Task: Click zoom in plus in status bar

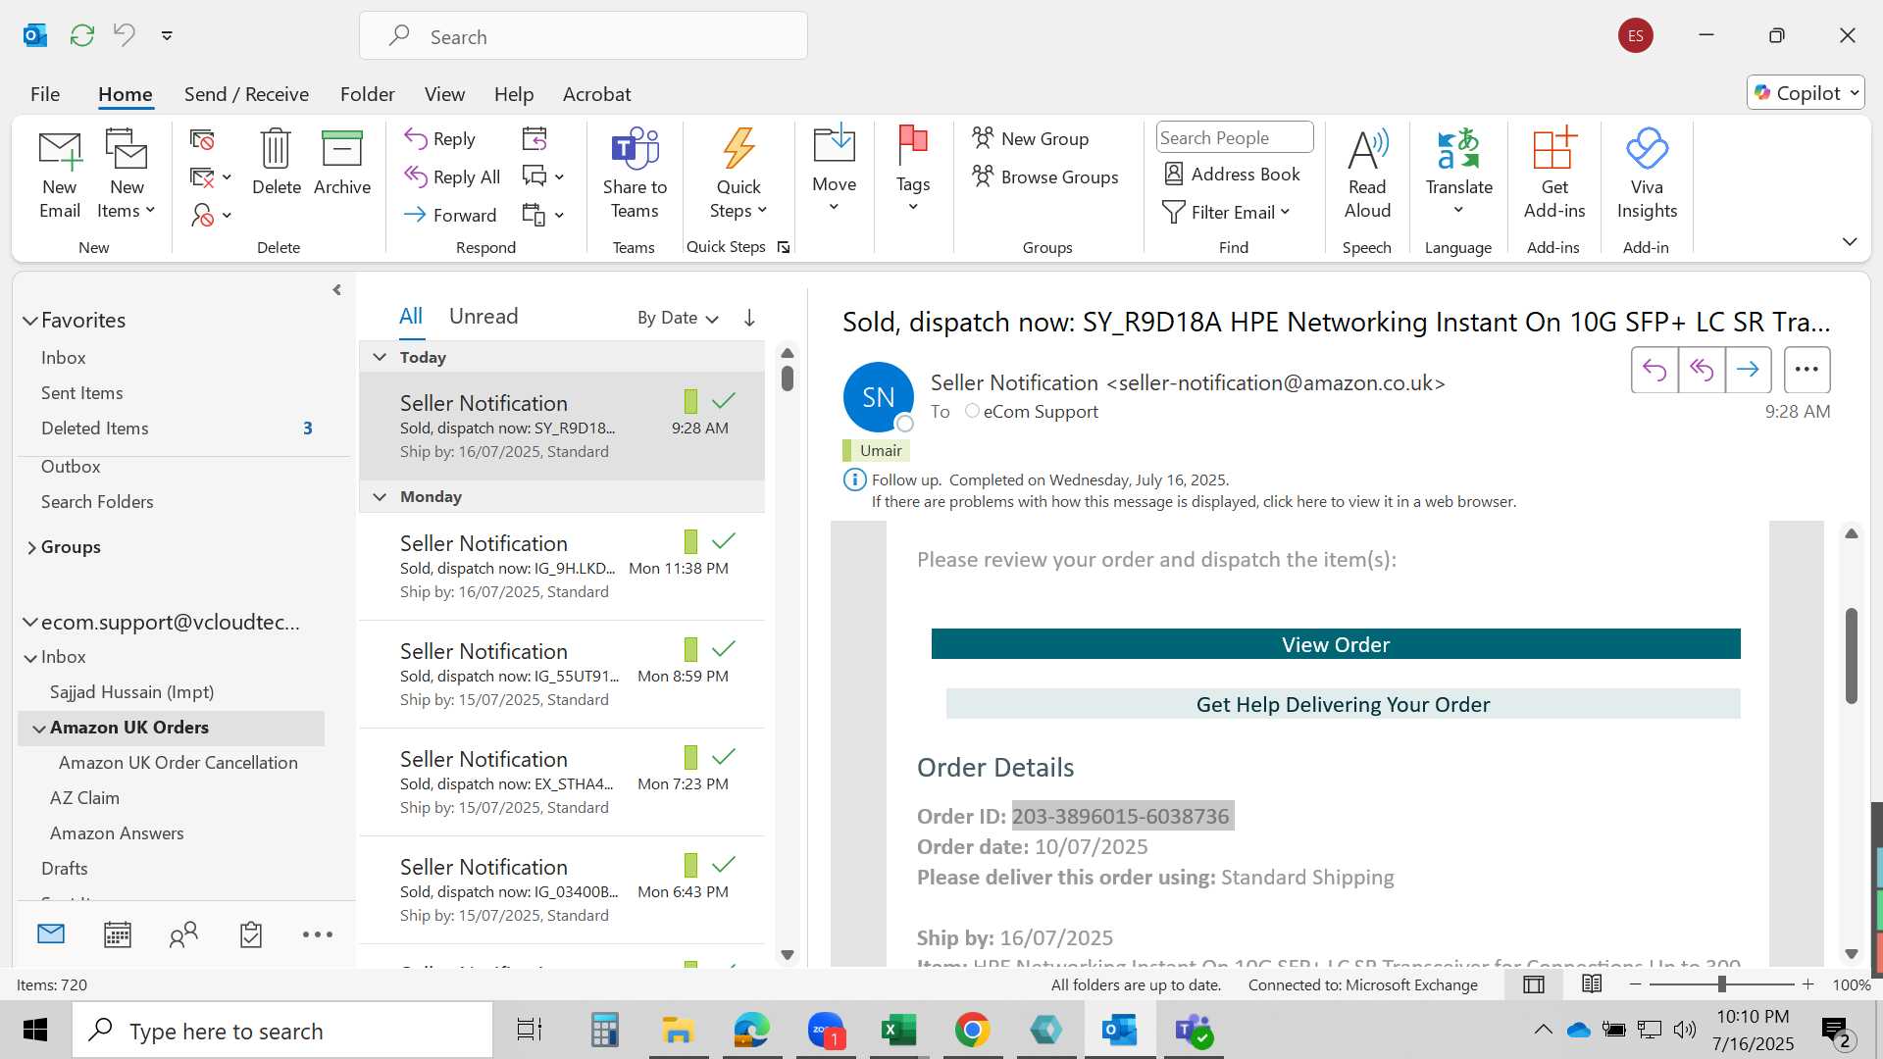Action: 1808,984
